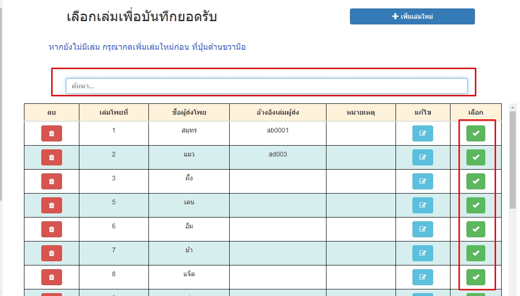This screenshot has width=520, height=296.
Task: Choose book 2 with checkmark button
Action: coord(475,157)
